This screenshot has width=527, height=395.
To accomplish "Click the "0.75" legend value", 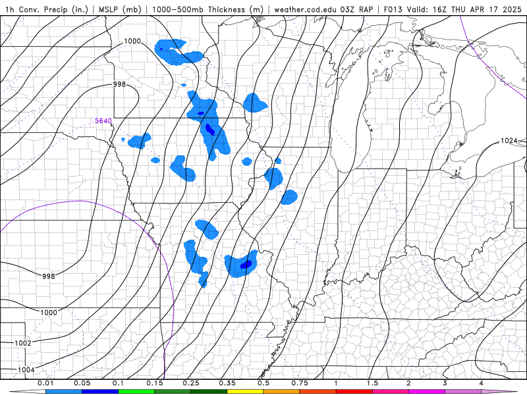I will pyautogui.click(x=300, y=383).
